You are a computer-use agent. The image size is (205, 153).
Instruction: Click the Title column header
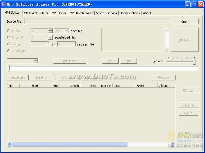click(124, 86)
